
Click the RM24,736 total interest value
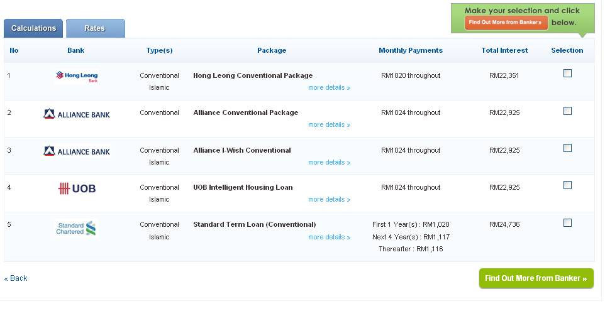pos(504,225)
